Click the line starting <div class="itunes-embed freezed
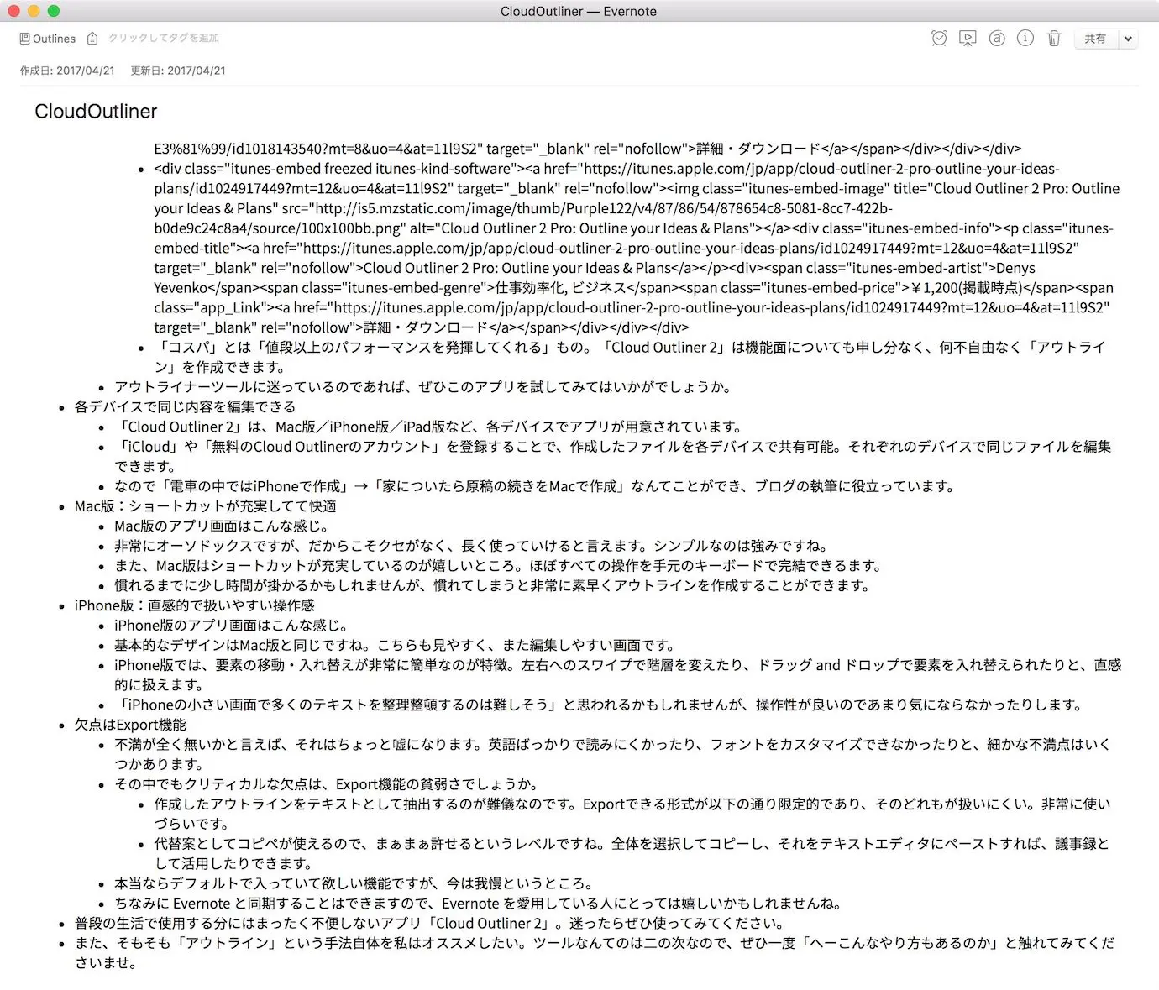 click(637, 248)
